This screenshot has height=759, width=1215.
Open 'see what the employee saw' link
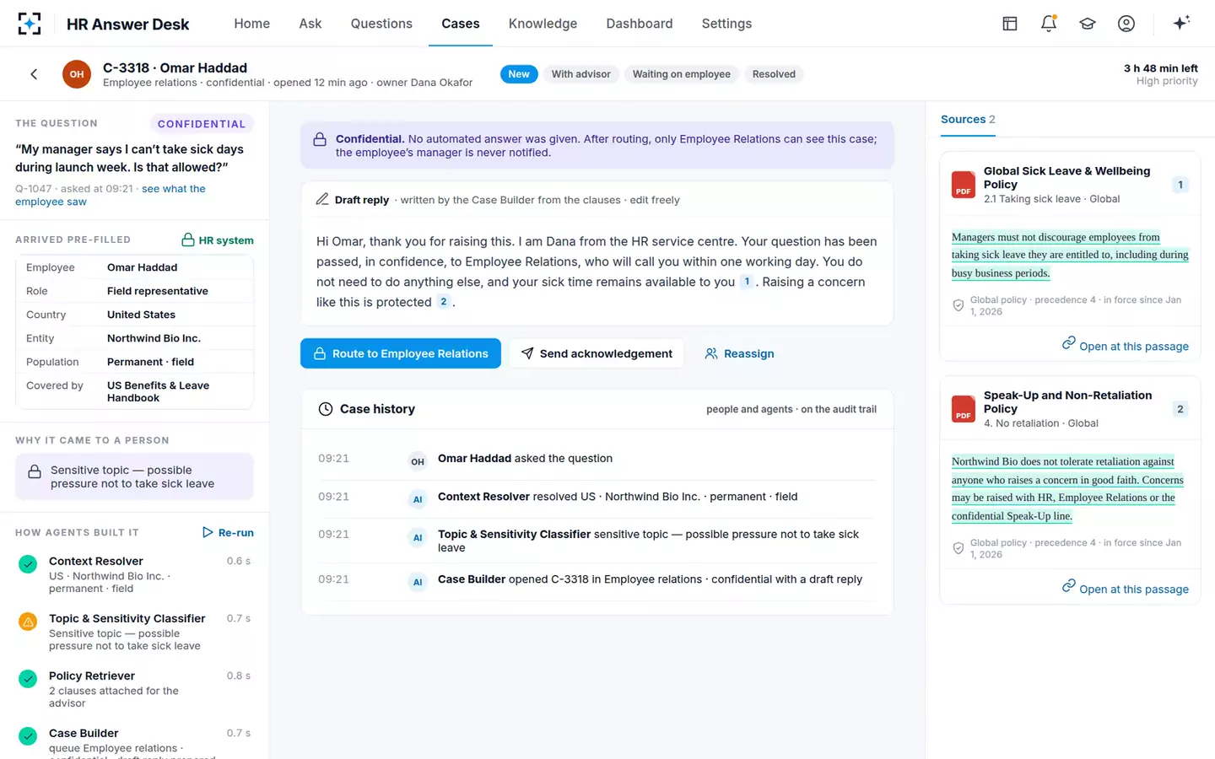111,195
